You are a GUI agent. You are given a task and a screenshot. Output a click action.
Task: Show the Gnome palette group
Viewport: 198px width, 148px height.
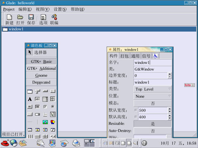41,75
